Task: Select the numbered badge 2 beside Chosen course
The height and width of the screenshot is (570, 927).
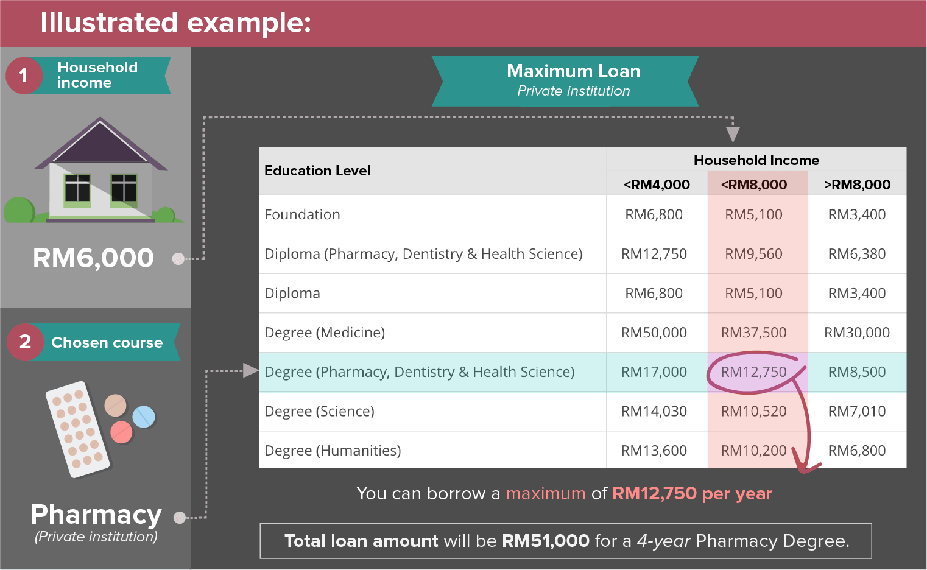Action: point(26,342)
